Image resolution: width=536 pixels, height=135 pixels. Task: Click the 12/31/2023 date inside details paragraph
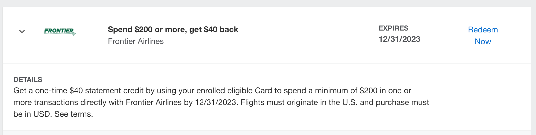pos(216,102)
